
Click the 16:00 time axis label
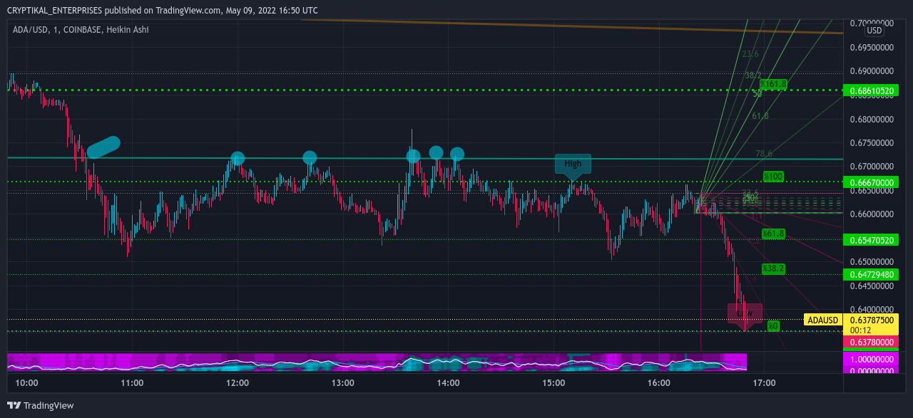pyautogui.click(x=659, y=383)
